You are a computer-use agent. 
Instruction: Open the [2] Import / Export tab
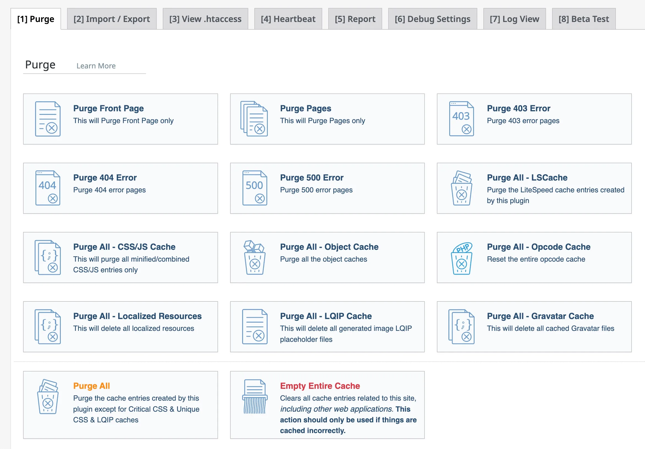(x=112, y=19)
